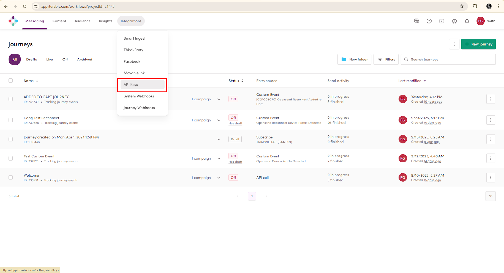This screenshot has width=504, height=273.
Task: Open the settings gear icon
Action: [x=454, y=21]
